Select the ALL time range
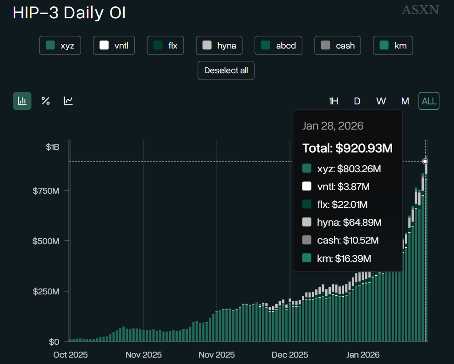The image size is (454, 364). (x=429, y=101)
